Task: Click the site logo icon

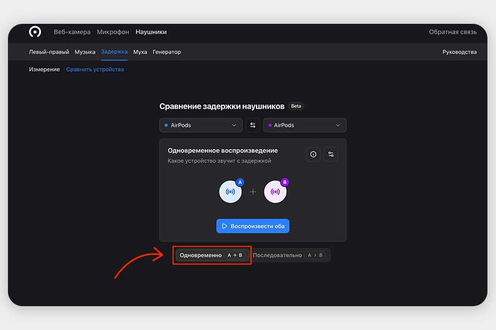Action: (35, 32)
